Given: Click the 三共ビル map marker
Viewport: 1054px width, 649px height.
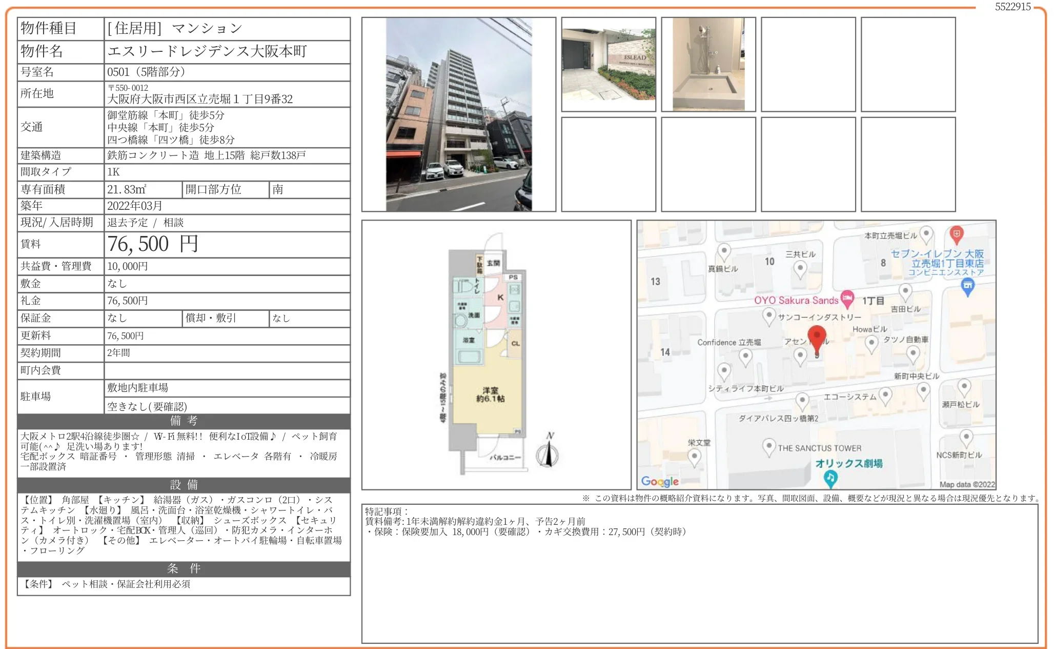Looking at the screenshot, I should tap(800, 268).
